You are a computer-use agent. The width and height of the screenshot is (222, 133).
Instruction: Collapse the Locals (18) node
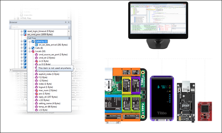(29, 51)
